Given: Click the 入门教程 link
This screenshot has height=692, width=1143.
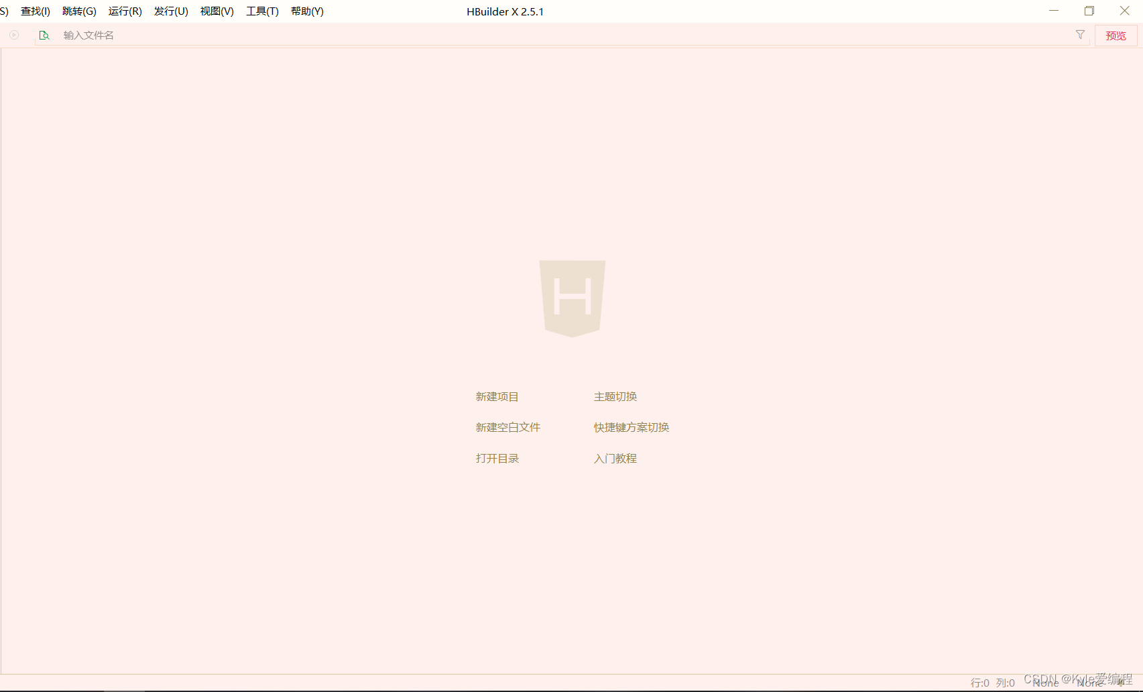Looking at the screenshot, I should (615, 459).
